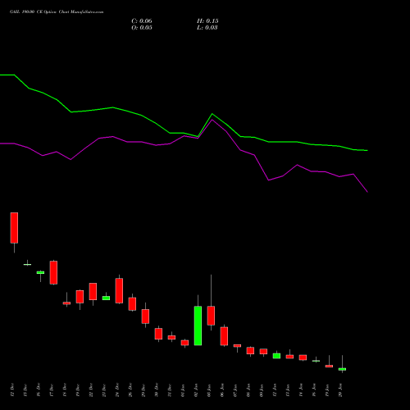Screen dimensions: 410x410
Task: Select the low value L: 0.03
Action: (207, 28)
